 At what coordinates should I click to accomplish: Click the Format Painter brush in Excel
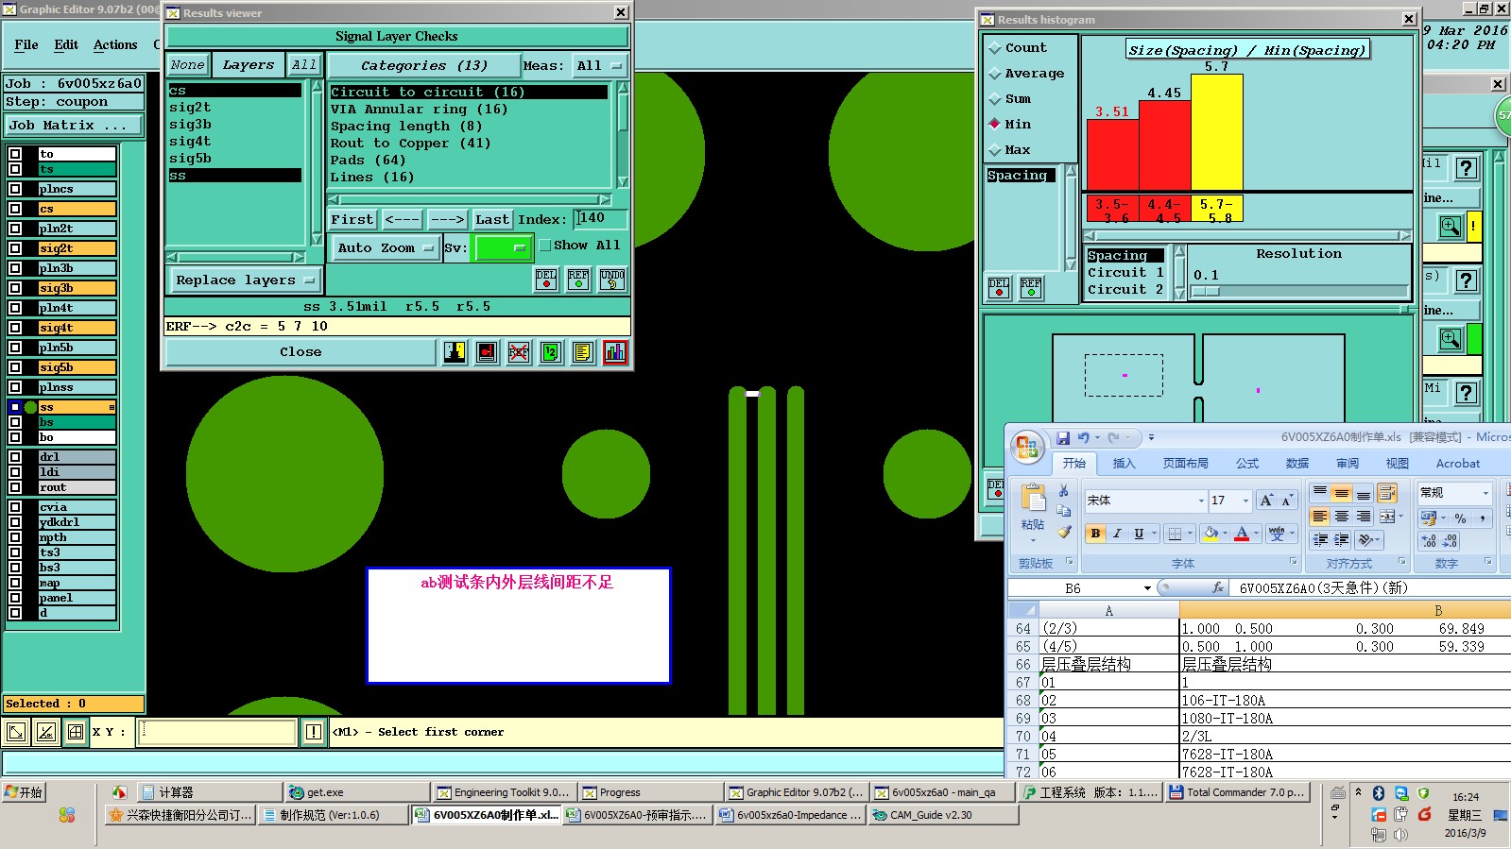[1064, 532]
